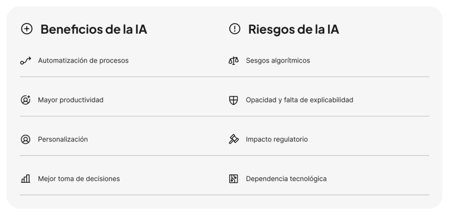The image size is (449, 215).
Task: Open Mejor toma de decisiones item
Action: pos(79,179)
